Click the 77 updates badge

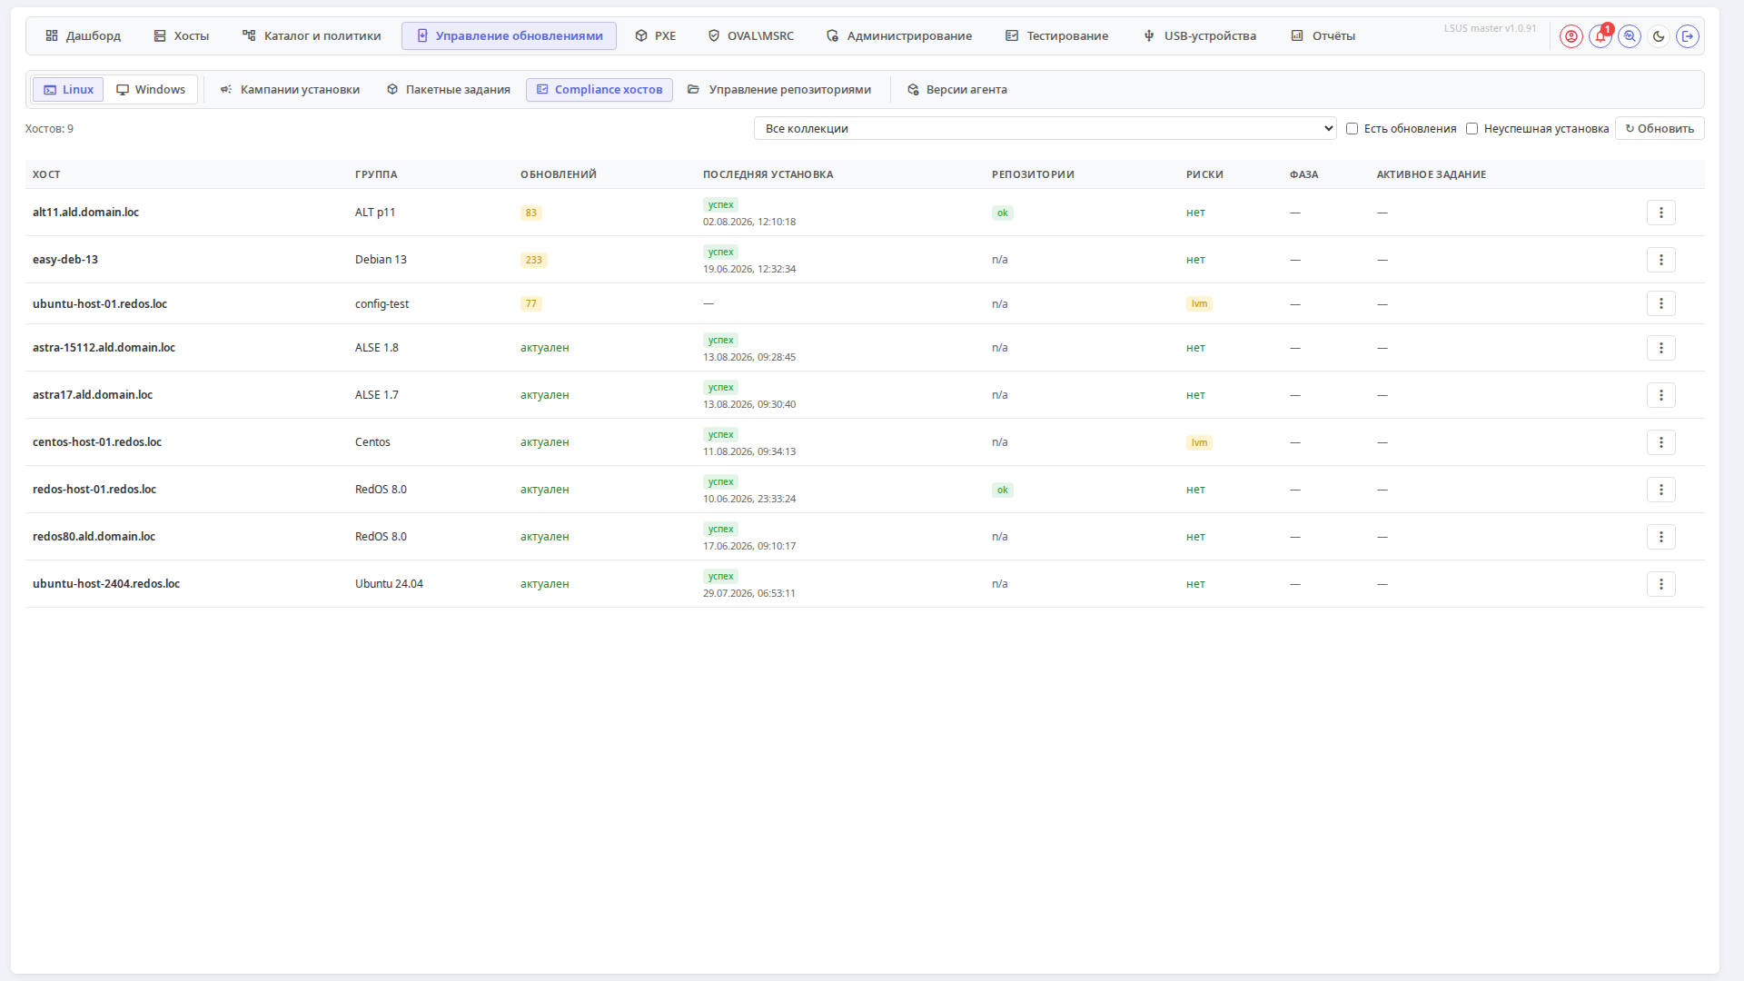click(x=531, y=304)
